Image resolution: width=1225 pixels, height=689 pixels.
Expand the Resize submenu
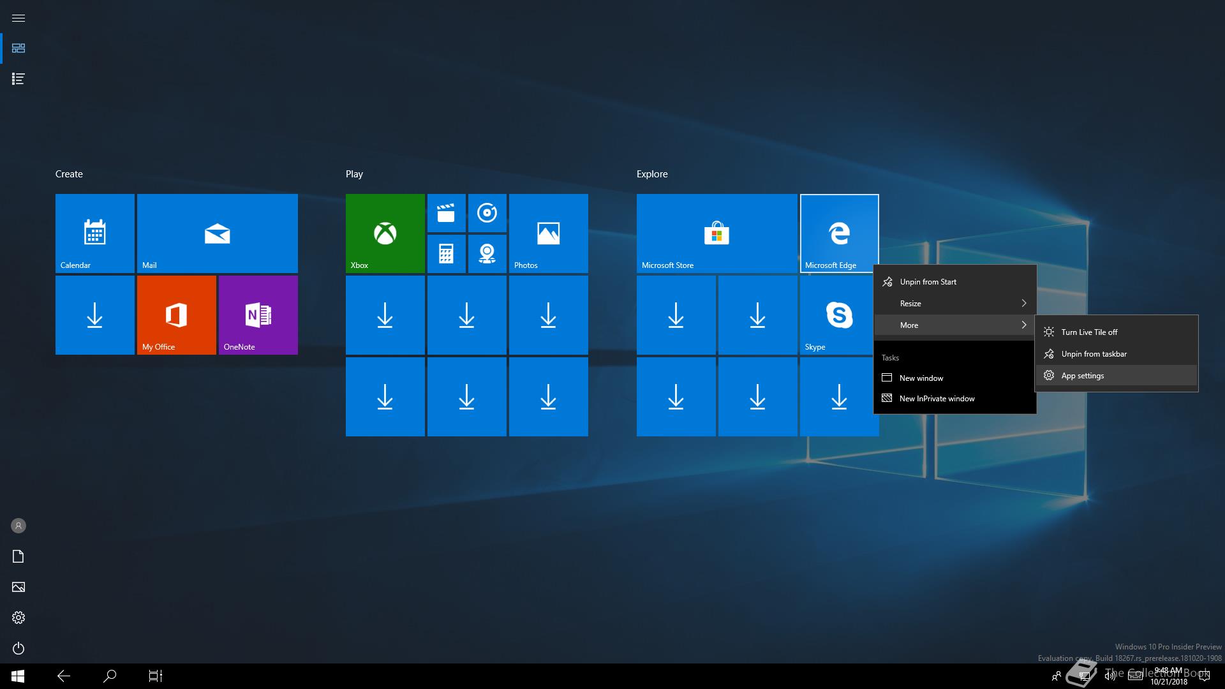954,304
